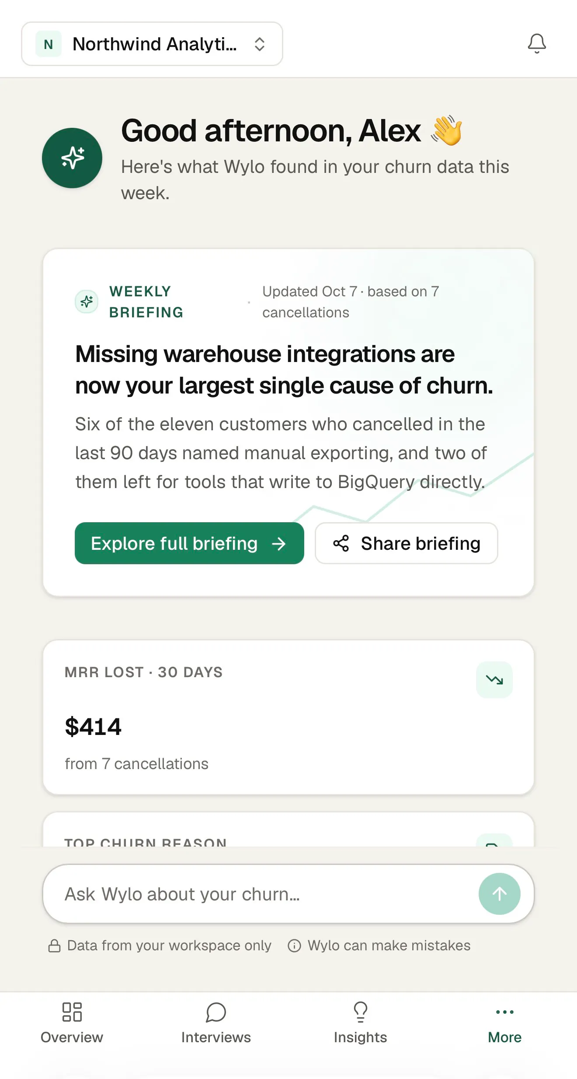Screen dimensions: 577x1079
Task: Open the Top Churn Reason card
Action: 288,829
